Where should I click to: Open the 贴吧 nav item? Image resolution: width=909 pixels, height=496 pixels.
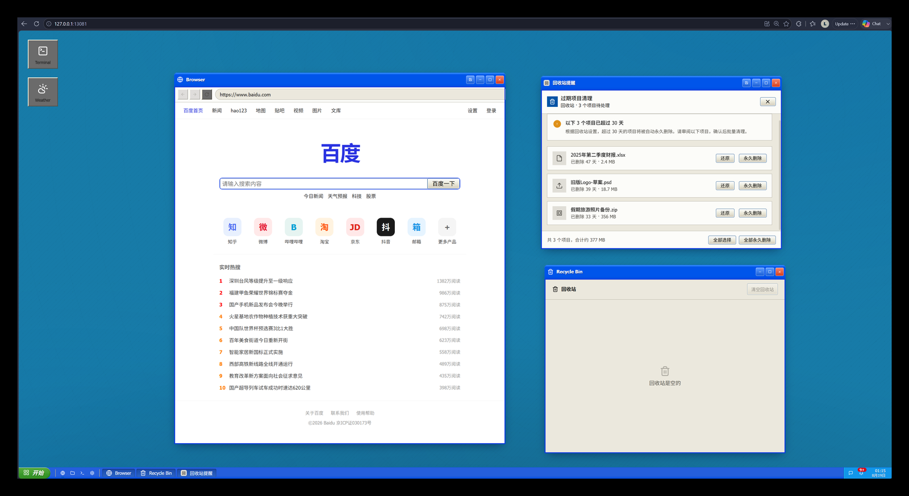[280, 111]
